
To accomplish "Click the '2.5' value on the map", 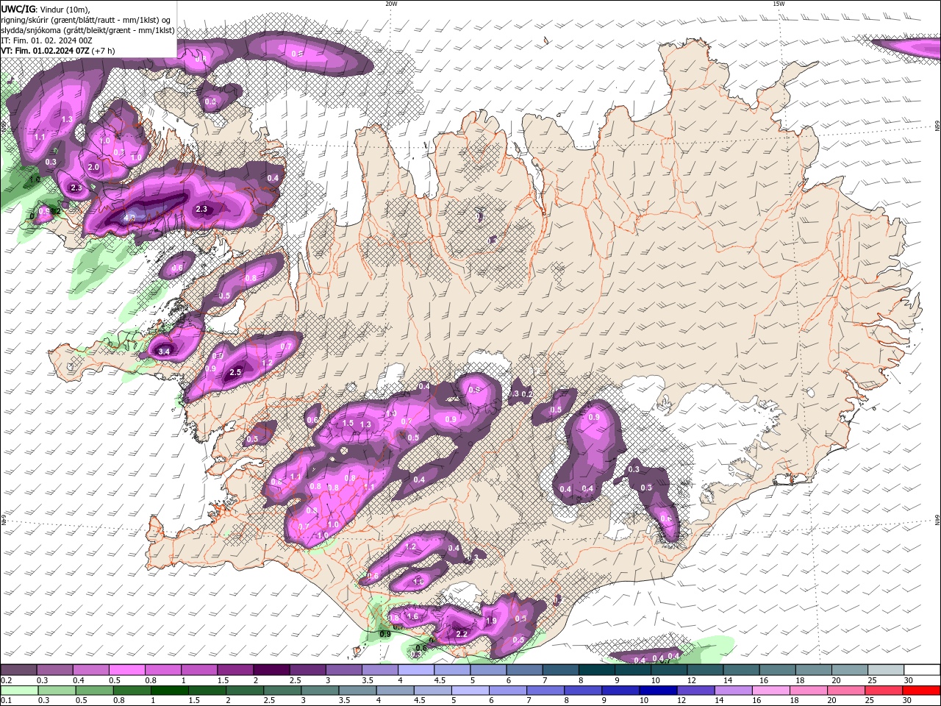I will 235,373.
